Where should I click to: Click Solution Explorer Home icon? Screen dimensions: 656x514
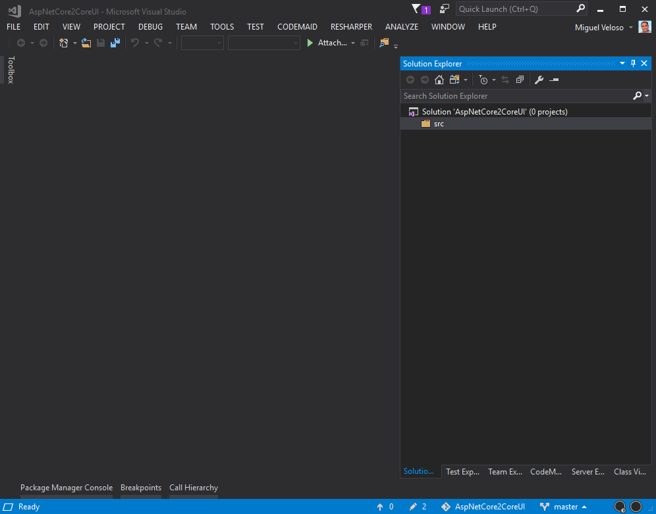[x=439, y=80]
